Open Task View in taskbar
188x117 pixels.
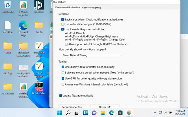click(x=76, y=113)
